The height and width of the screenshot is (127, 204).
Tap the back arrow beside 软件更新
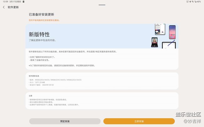4,7
